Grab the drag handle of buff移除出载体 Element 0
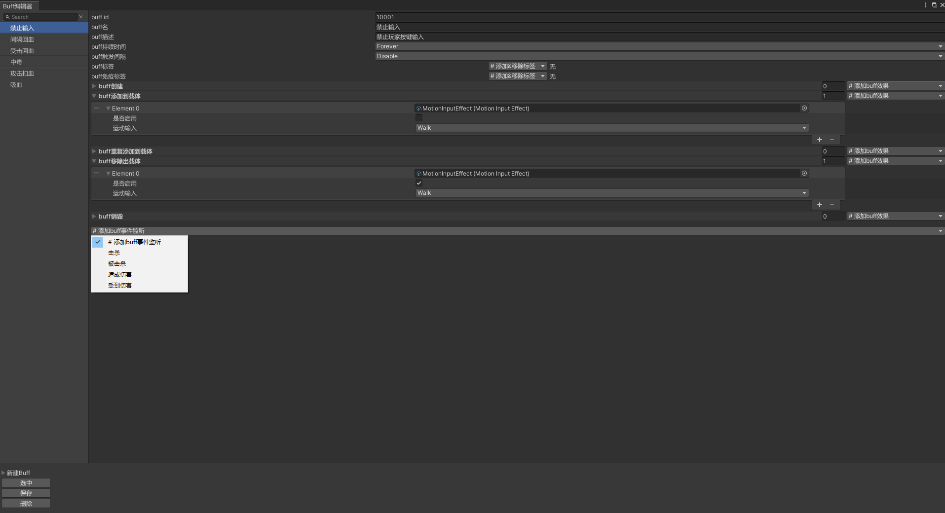The width and height of the screenshot is (945, 513). click(x=96, y=173)
